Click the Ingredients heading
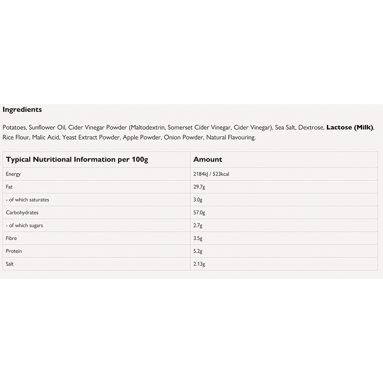This screenshot has height=383, width=383. [22, 109]
